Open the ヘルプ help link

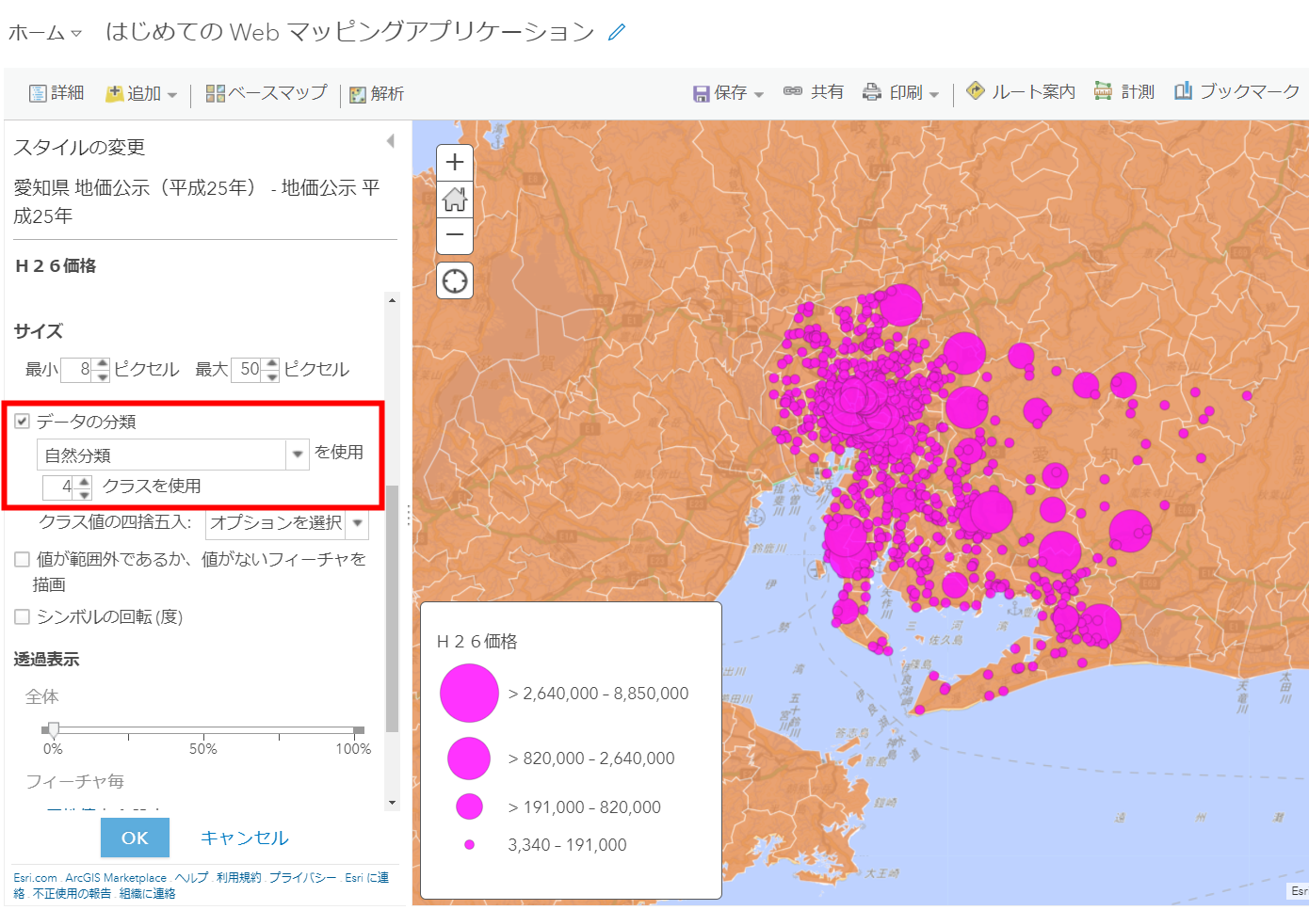point(191,878)
